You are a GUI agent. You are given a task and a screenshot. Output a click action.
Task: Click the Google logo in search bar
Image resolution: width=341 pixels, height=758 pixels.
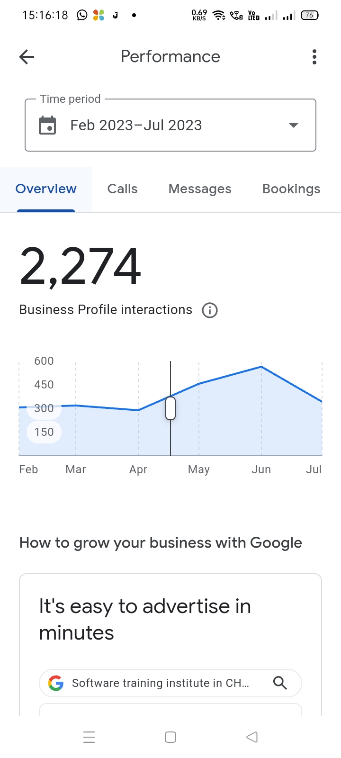[56, 683]
